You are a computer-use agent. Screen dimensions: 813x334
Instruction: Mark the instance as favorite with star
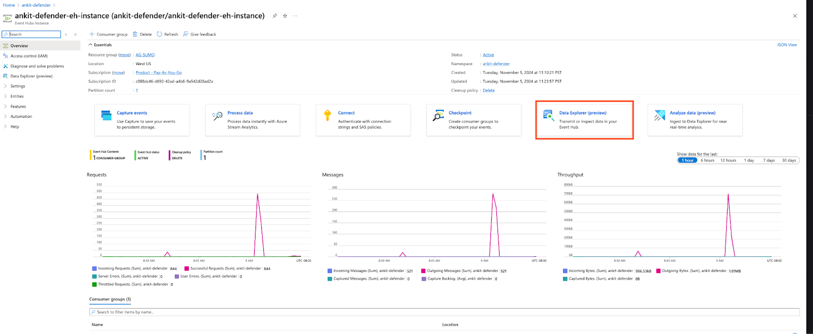click(x=285, y=16)
